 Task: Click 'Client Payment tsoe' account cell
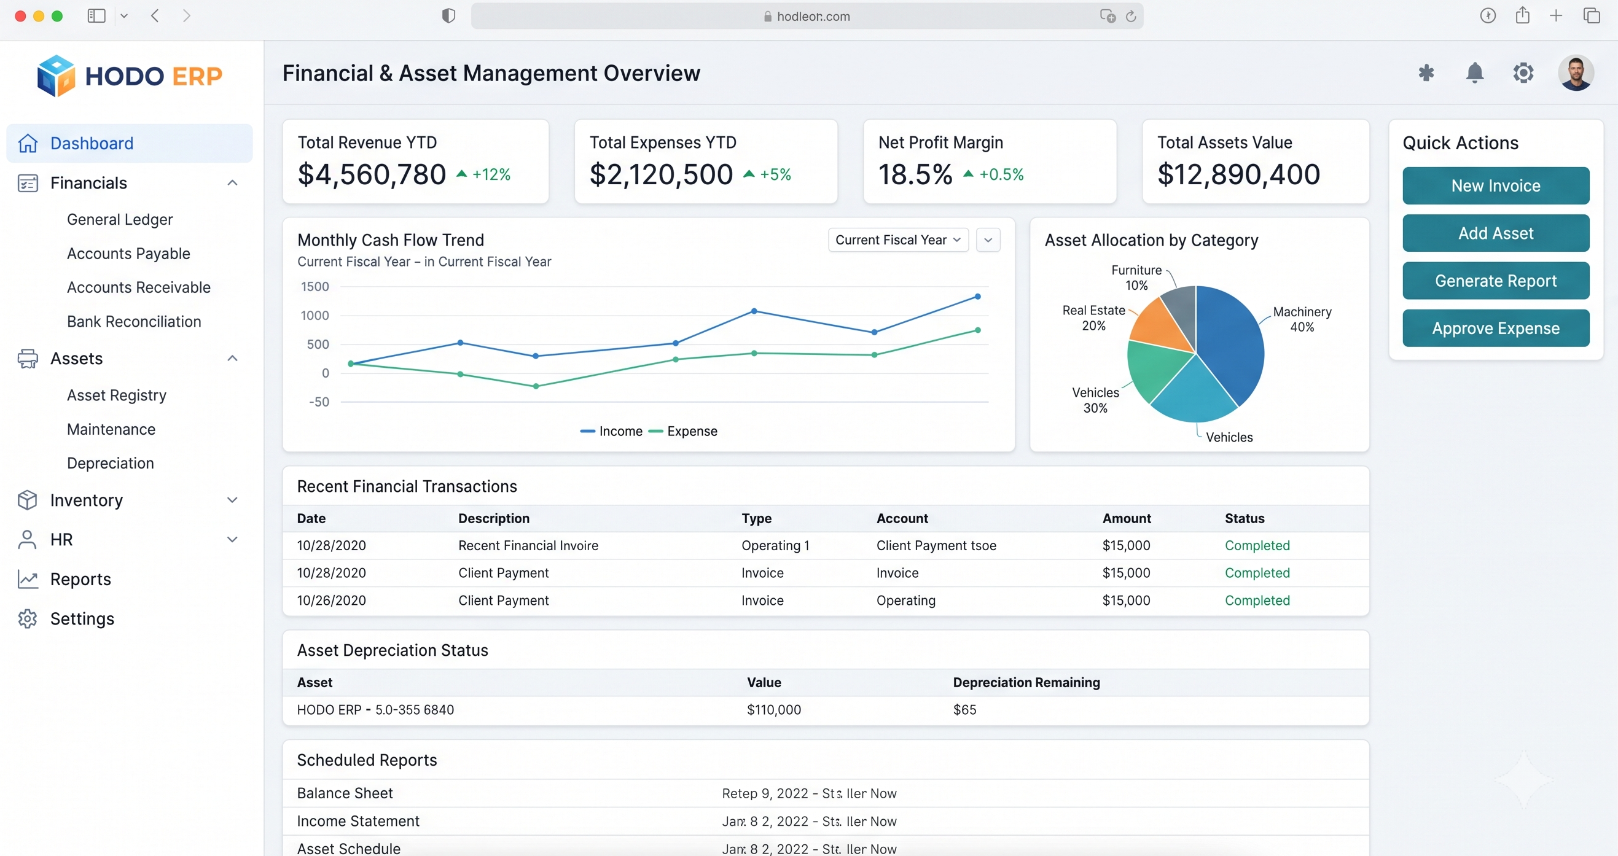coord(937,546)
